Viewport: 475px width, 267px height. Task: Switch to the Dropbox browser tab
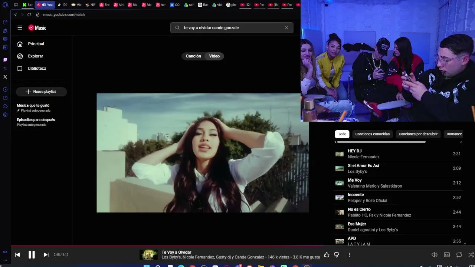[175, 5]
